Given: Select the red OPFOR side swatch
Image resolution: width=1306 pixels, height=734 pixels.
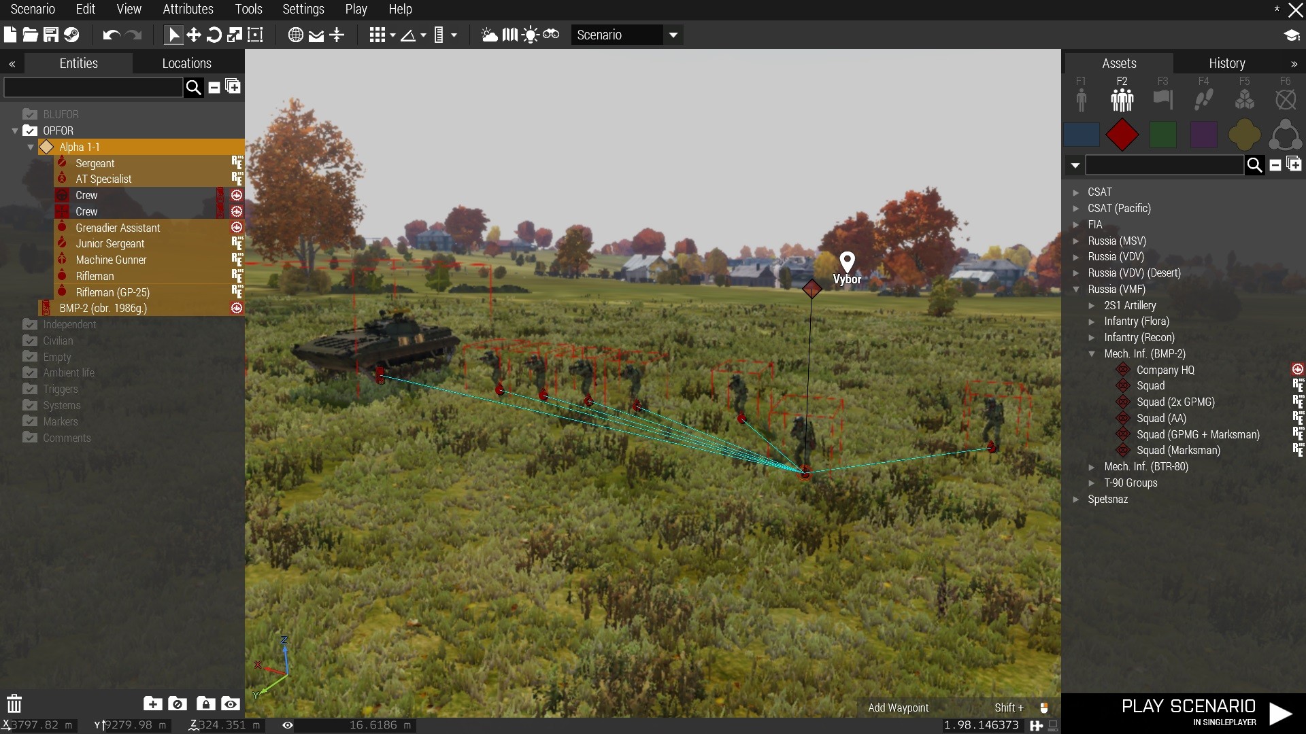Looking at the screenshot, I should point(1122,135).
